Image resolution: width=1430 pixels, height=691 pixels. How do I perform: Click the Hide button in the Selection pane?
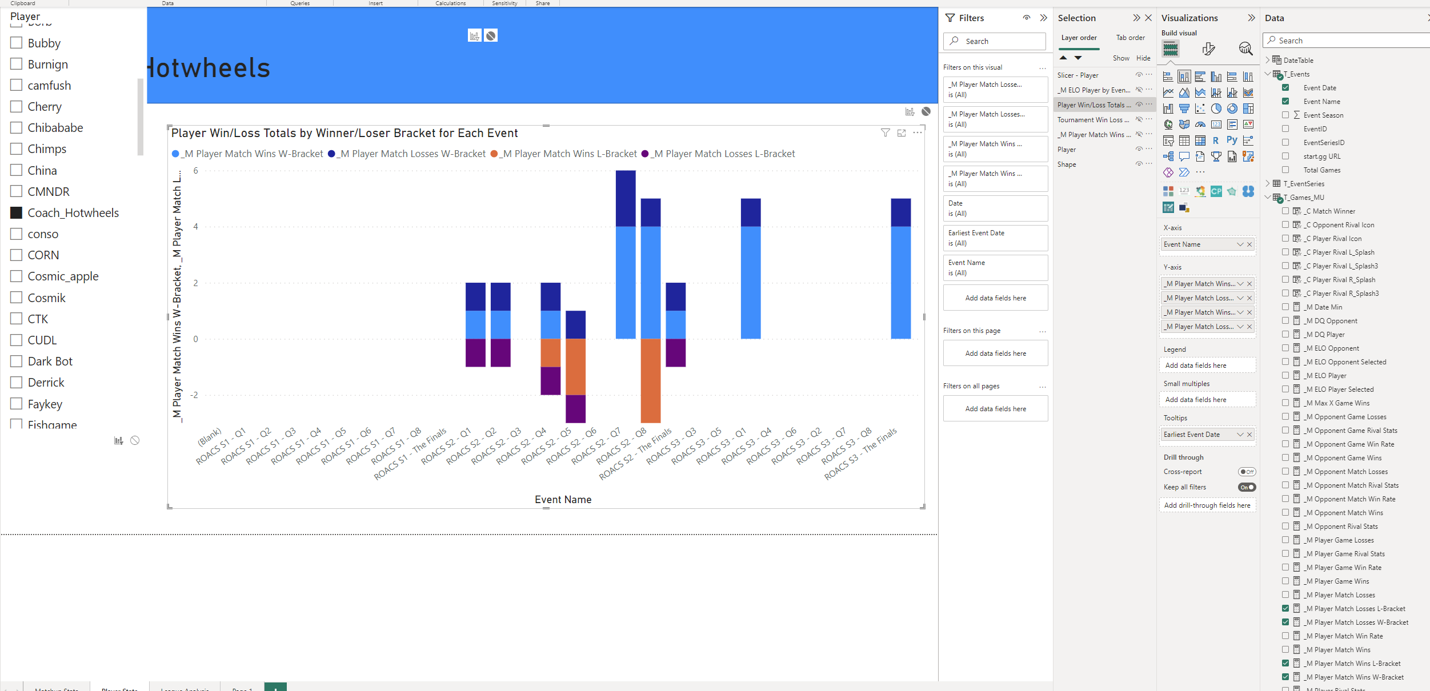point(1143,58)
